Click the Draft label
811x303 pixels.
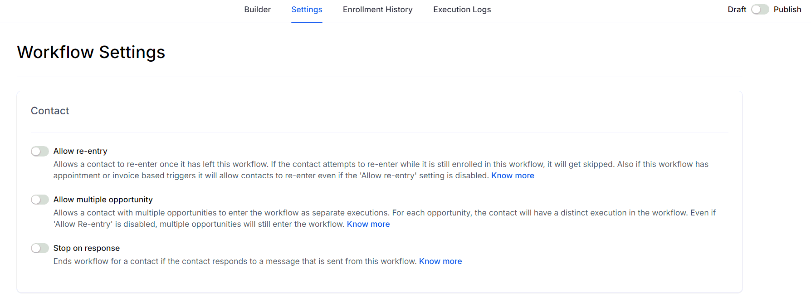coord(737,10)
